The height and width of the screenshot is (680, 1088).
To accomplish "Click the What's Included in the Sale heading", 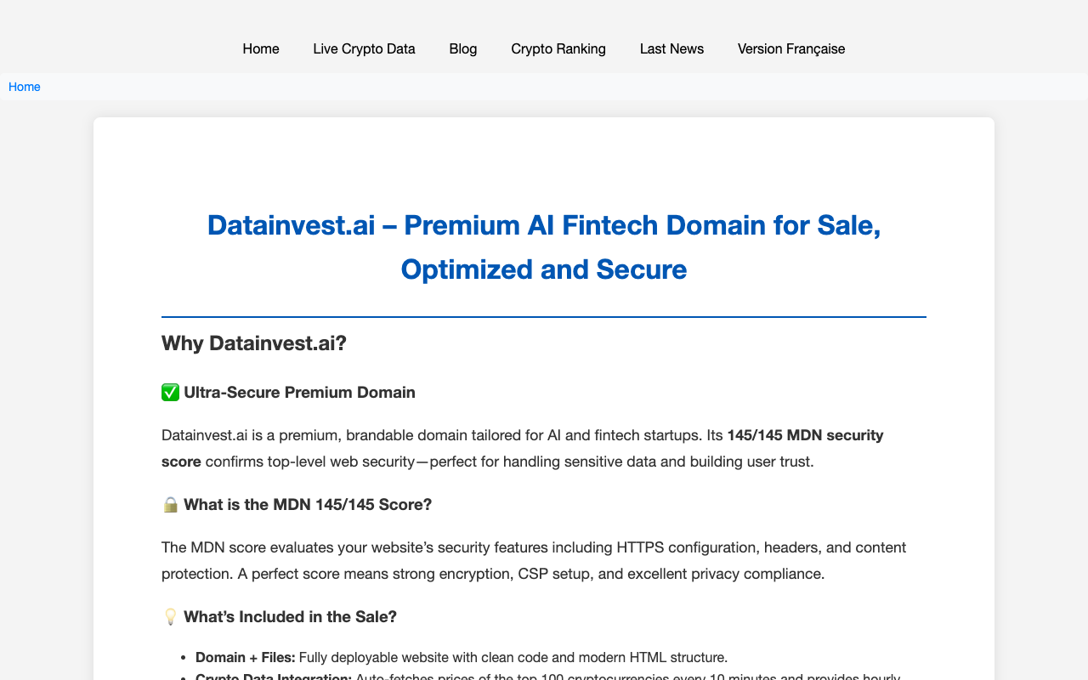I will point(290,616).
